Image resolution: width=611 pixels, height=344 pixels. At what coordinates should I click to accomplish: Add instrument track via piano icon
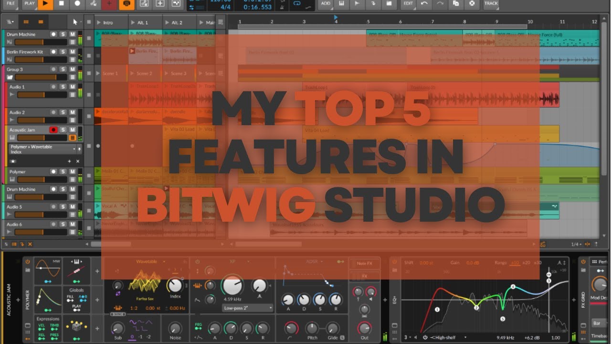pyautogui.click(x=341, y=3)
